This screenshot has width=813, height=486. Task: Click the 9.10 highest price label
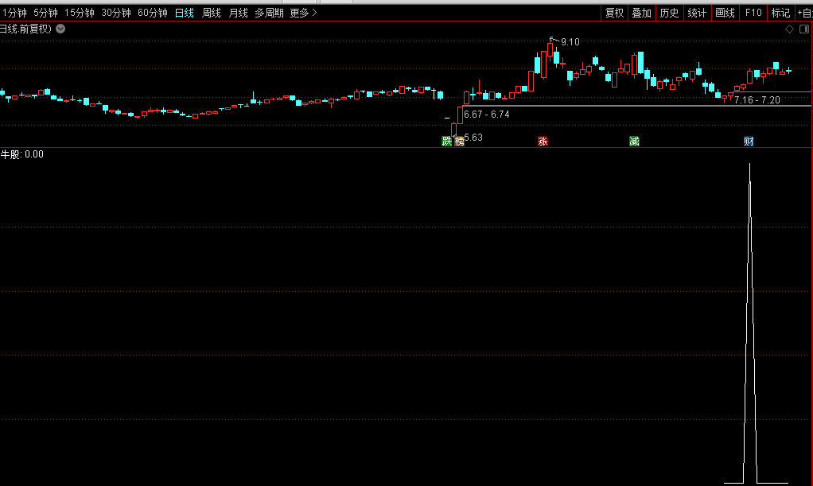click(x=570, y=42)
